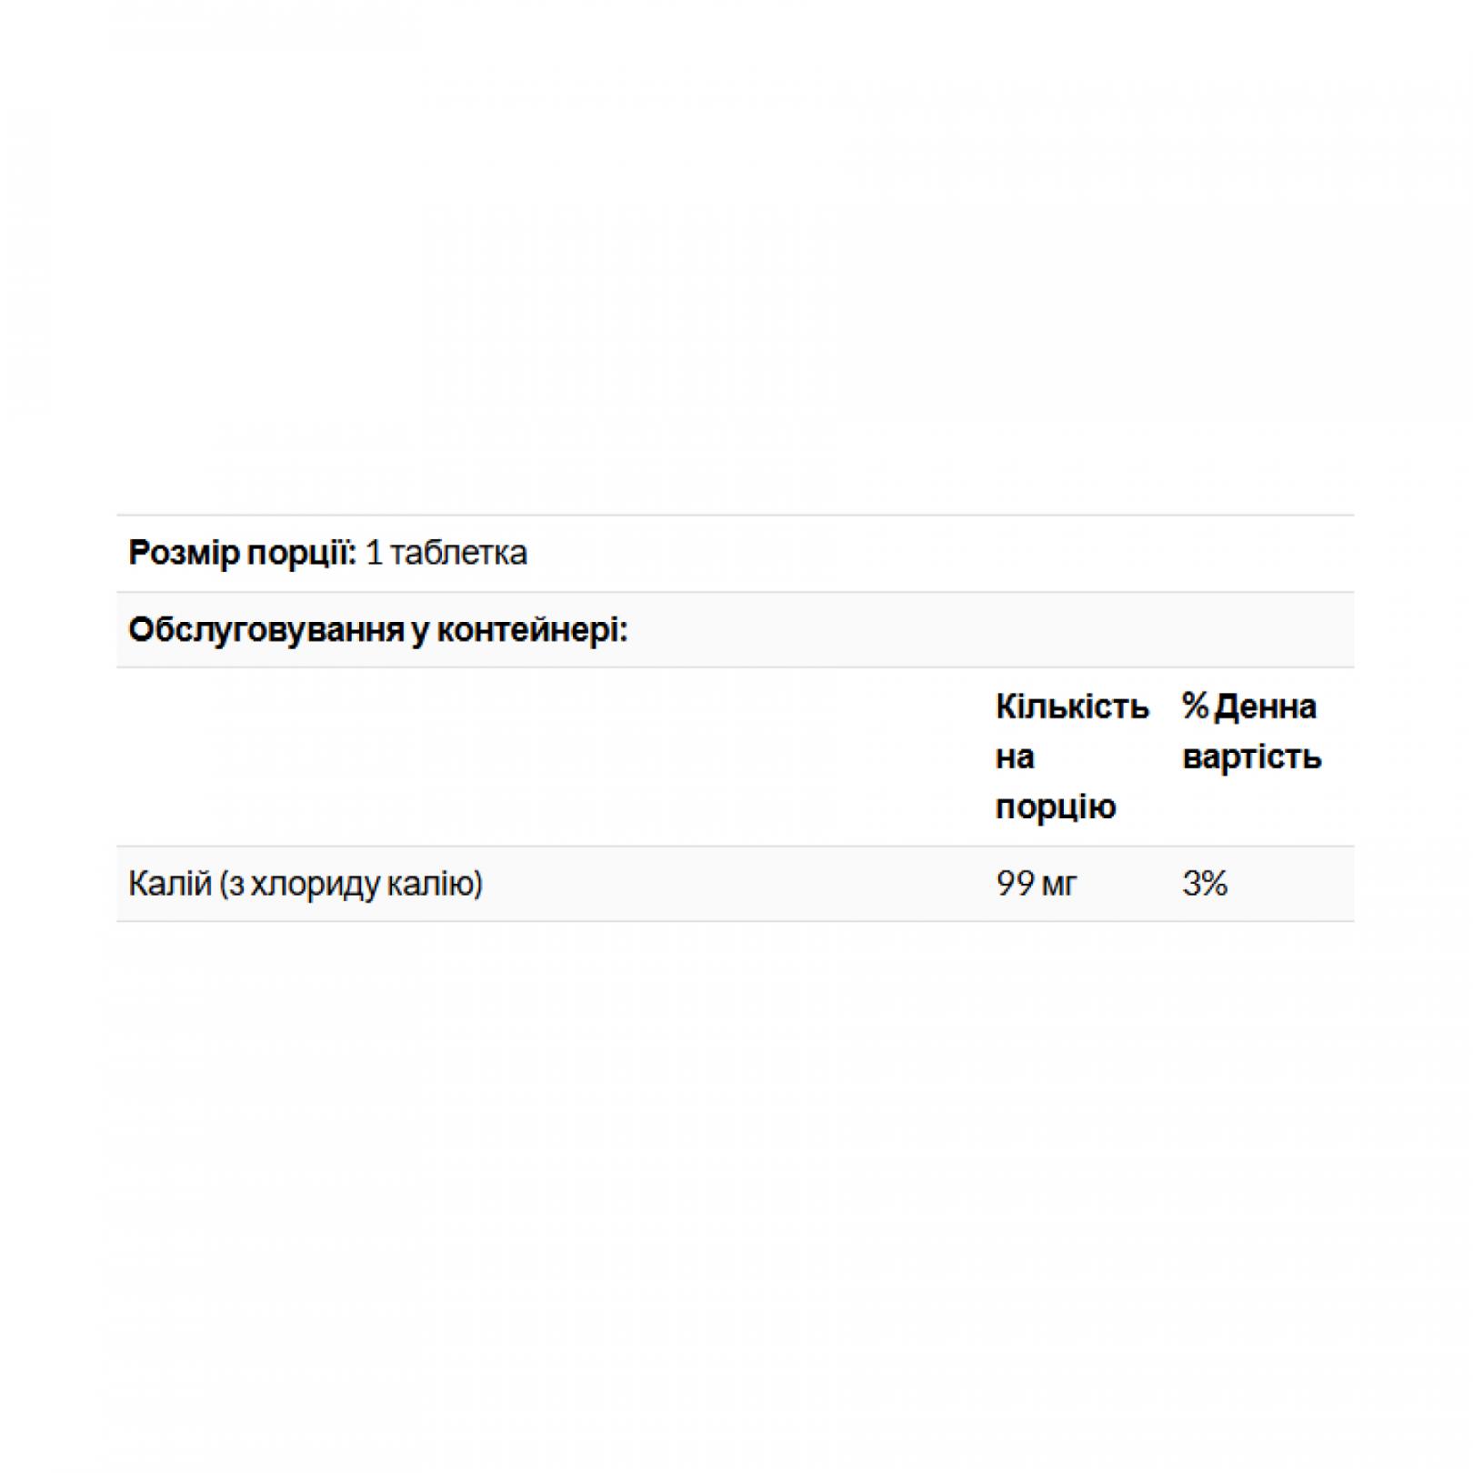The height and width of the screenshot is (1473, 1473).
Task: Click the word "Денна" in the header
Action: point(1265,706)
